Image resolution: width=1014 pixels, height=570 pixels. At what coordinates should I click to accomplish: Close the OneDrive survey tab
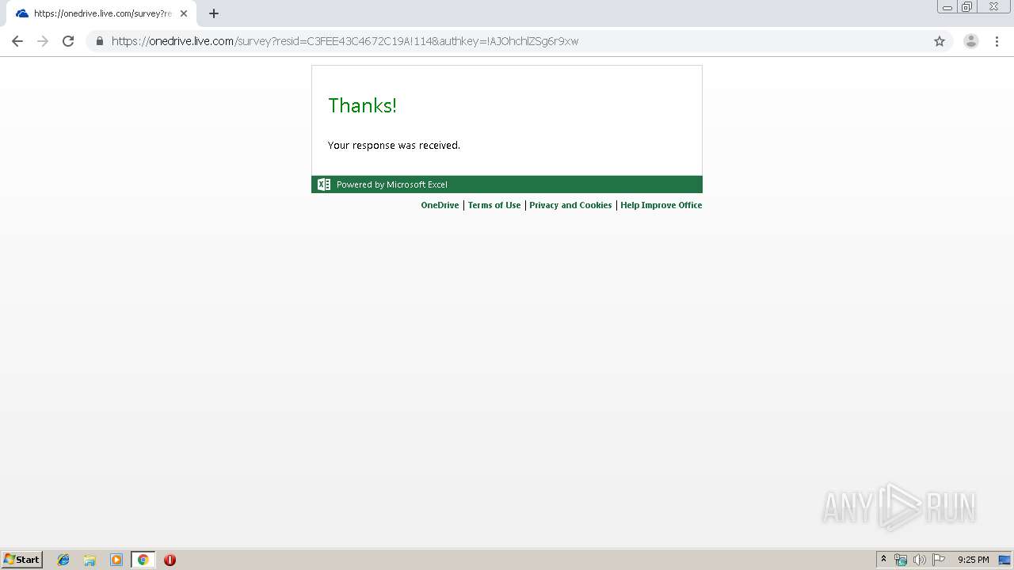coord(184,13)
